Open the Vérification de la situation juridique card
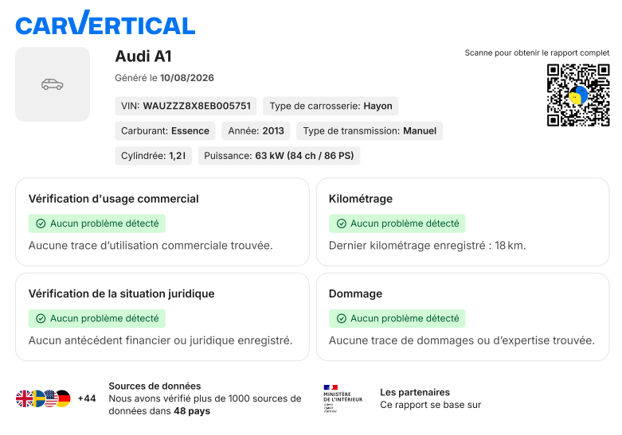This screenshot has height=435, width=622. (162, 317)
